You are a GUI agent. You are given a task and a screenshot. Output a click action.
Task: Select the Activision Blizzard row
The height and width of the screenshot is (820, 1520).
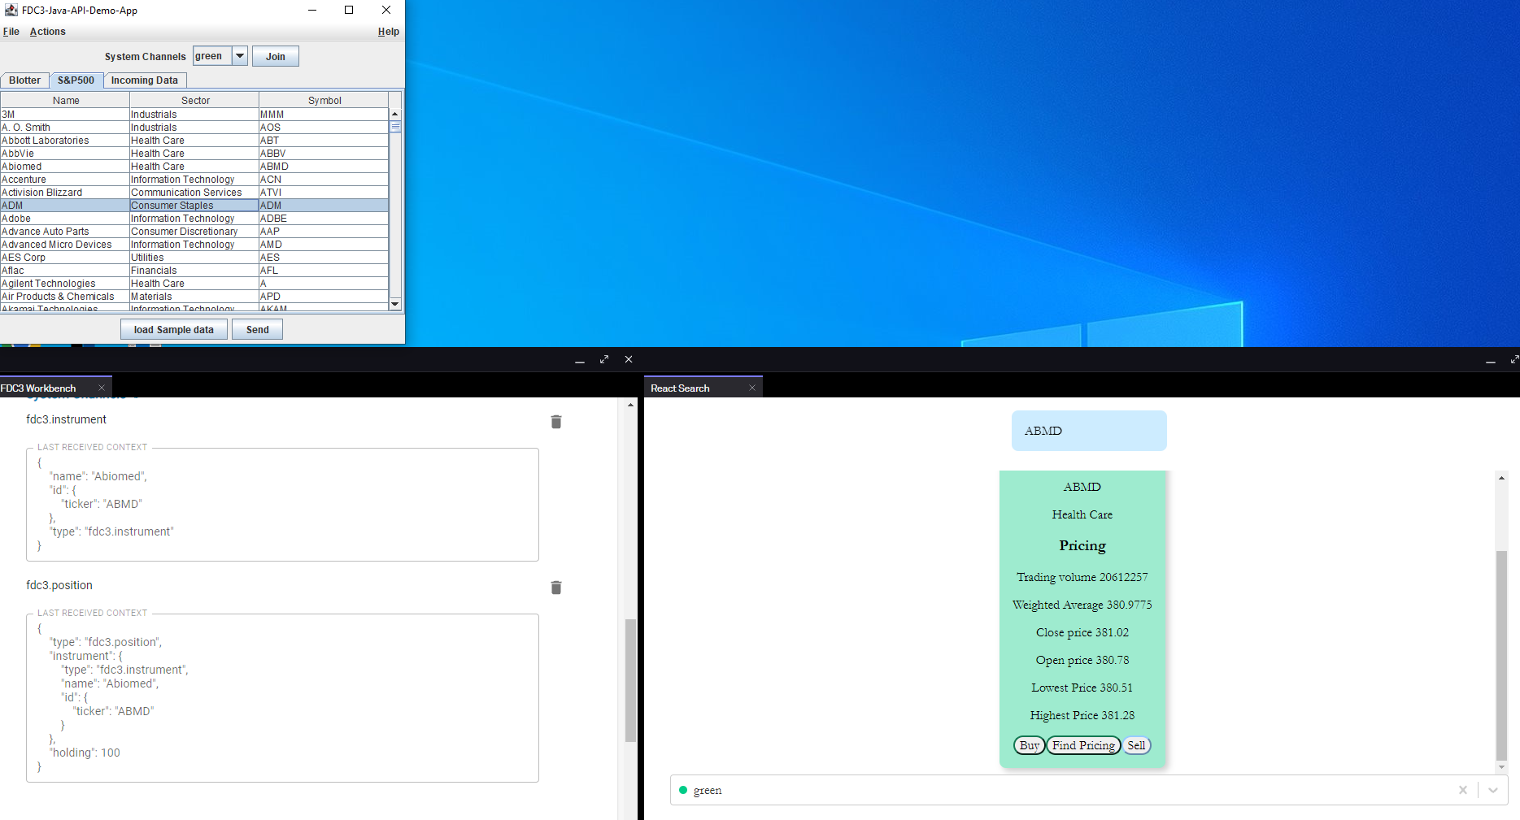tap(194, 193)
